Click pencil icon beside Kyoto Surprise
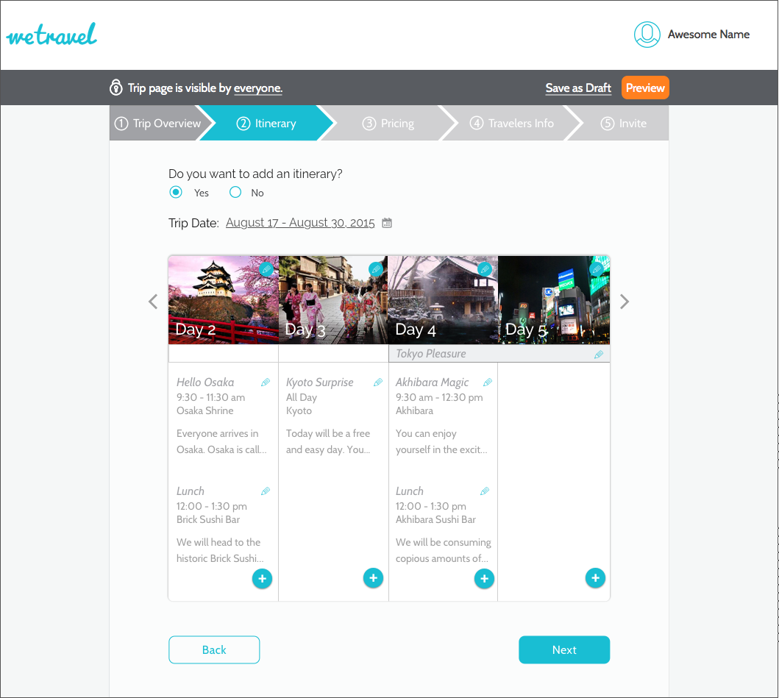Viewport: 779px width, 698px height. pyautogui.click(x=378, y=382)
